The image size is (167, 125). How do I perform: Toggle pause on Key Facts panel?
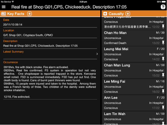pos(30,14)
